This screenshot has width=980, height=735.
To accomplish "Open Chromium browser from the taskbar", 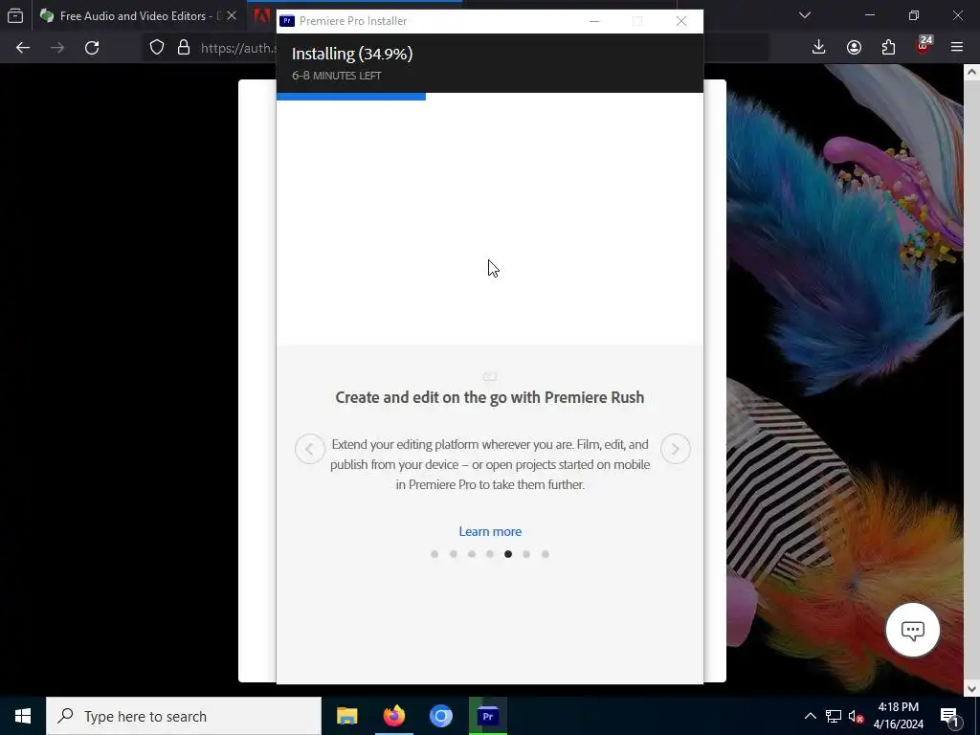I will [440, 716].
